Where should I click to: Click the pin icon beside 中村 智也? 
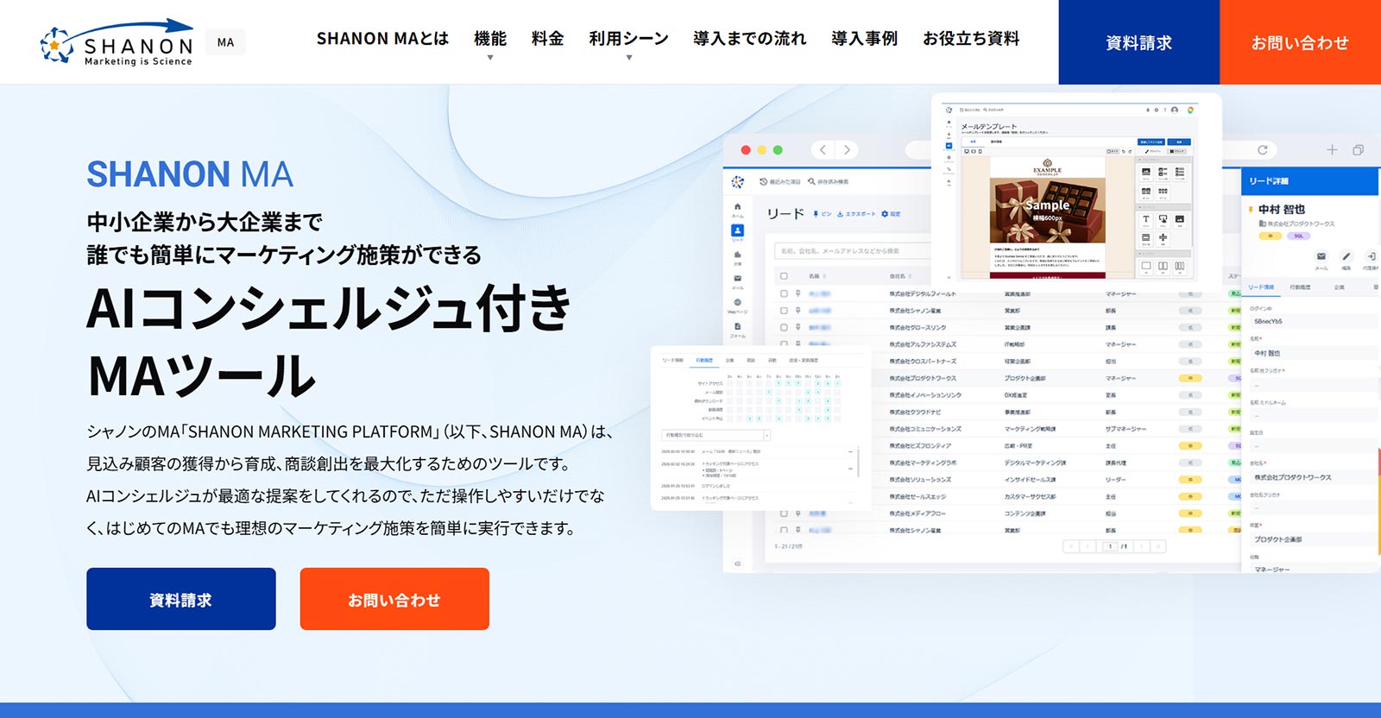[1251, 210]
